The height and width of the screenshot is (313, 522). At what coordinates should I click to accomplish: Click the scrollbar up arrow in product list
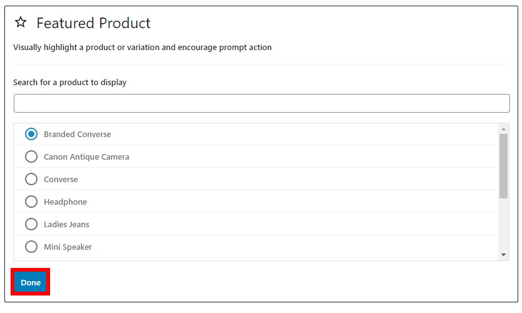(x=503, y=129)
